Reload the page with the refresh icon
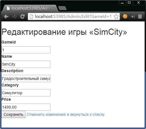 click(x=22, y=17)
